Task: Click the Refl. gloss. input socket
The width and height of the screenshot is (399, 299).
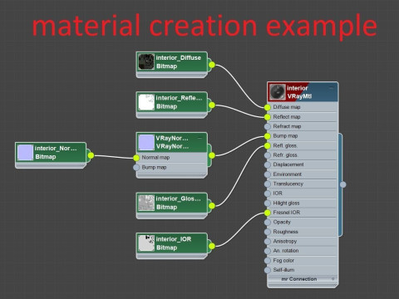Action: coord(268,146)
